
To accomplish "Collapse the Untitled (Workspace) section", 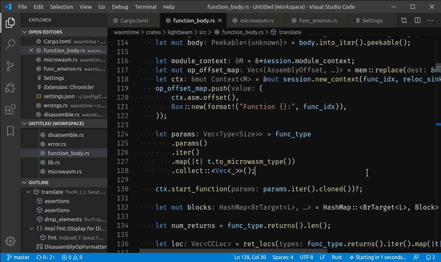I will [x=25, y=124].
